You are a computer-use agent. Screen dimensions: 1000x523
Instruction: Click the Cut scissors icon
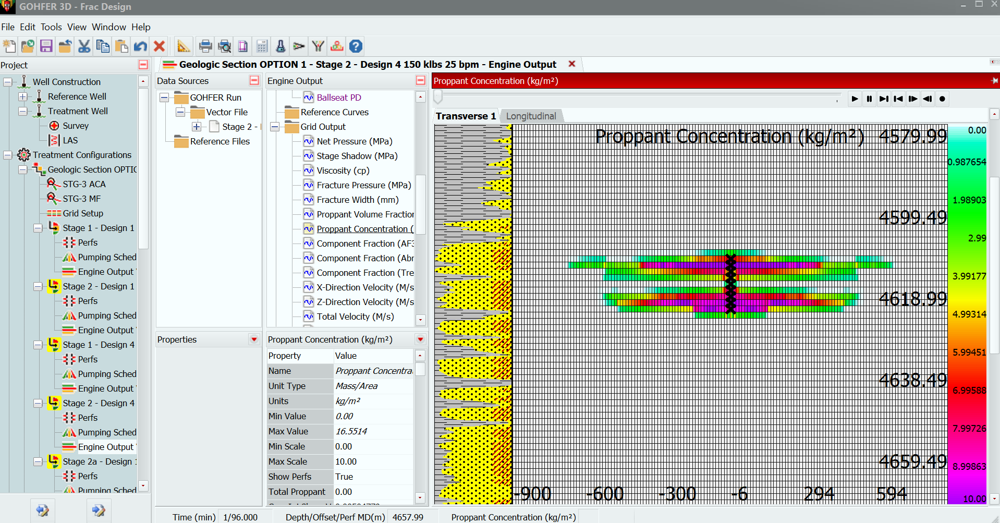(84, 46)
